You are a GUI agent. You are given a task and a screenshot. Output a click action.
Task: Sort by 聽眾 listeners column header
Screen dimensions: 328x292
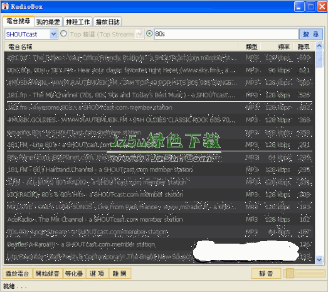[x=304, y=46]
